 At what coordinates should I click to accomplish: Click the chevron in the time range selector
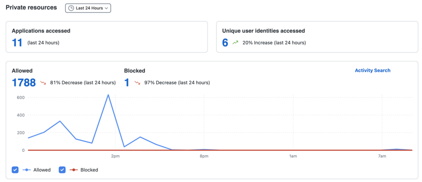pos(106,8)
